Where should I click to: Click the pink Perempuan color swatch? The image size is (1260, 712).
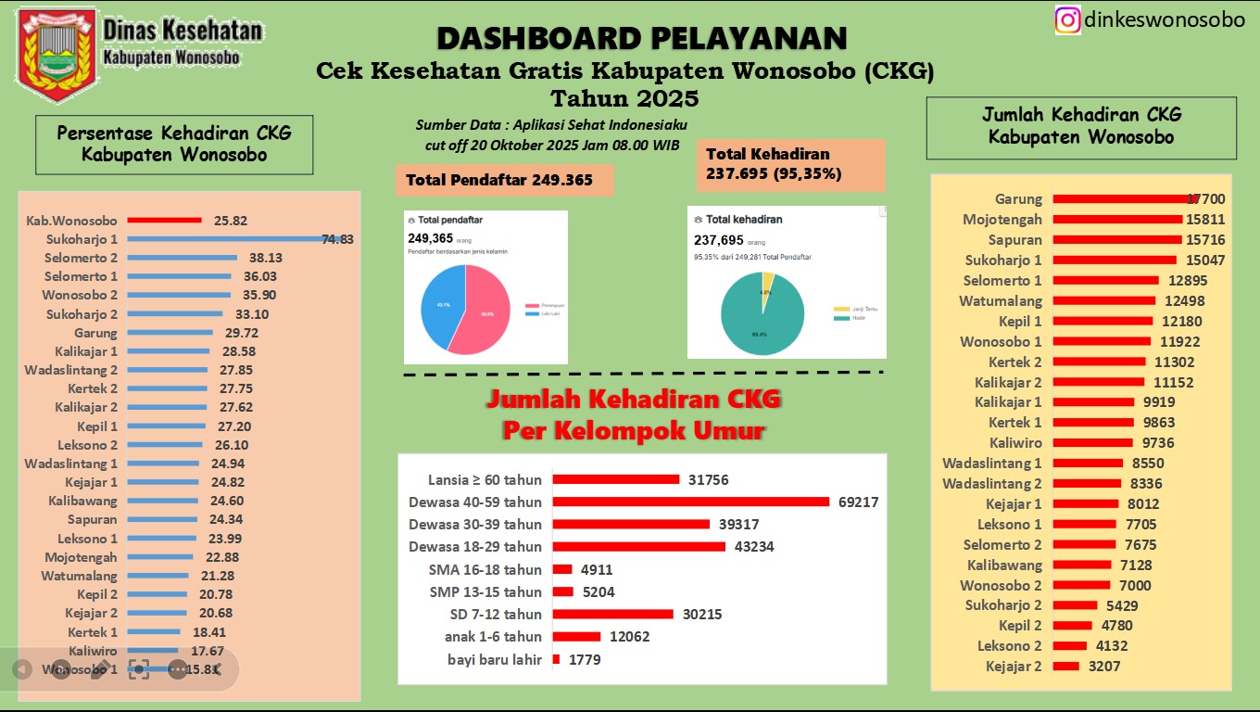531,305
